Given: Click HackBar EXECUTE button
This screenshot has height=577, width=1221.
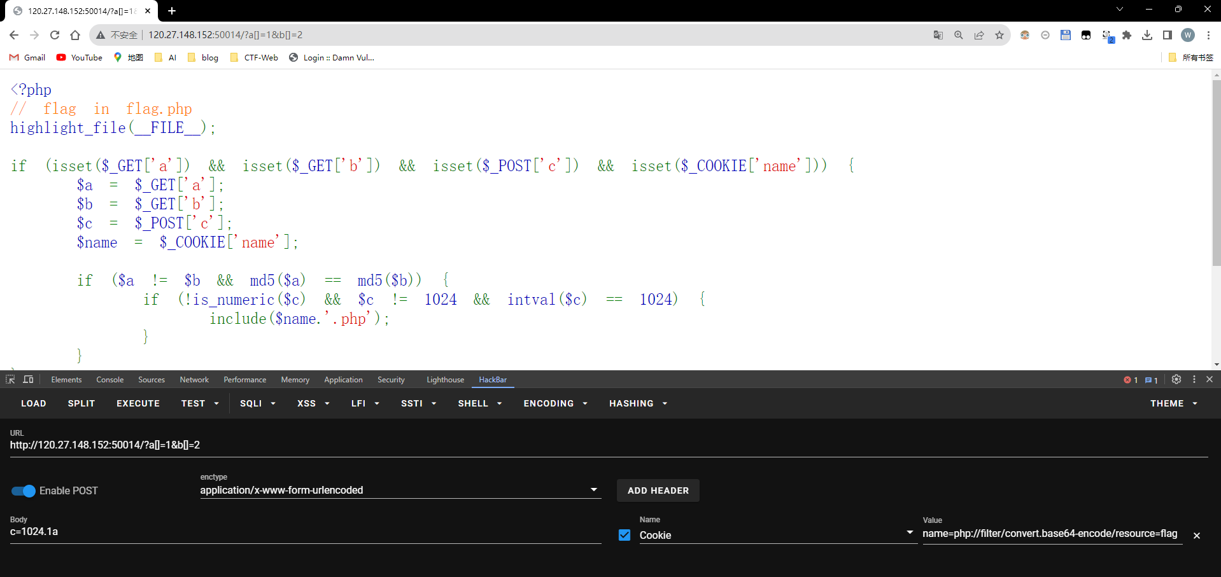Looking at the screenshot, I should [x=138, y=403].
